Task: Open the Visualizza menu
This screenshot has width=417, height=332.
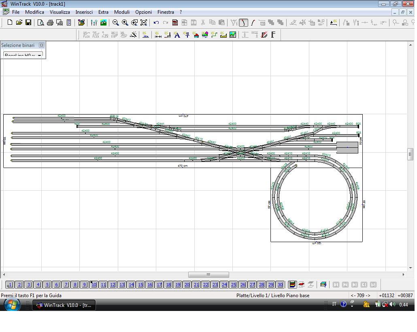Action: [x=60, y=12]
